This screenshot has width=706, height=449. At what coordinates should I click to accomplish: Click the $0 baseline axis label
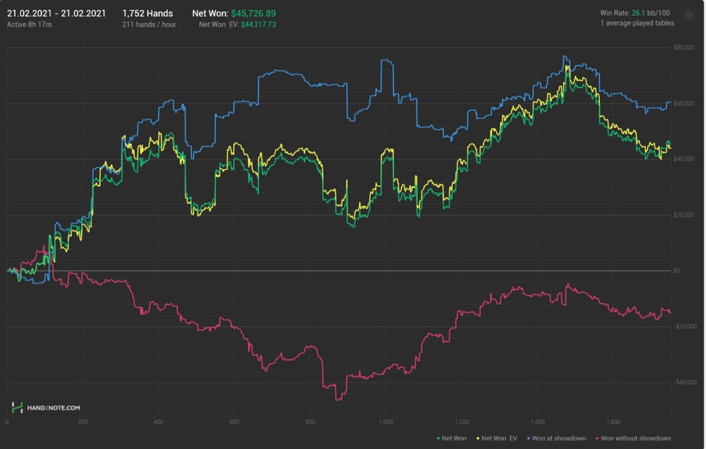tap(676, 271)
